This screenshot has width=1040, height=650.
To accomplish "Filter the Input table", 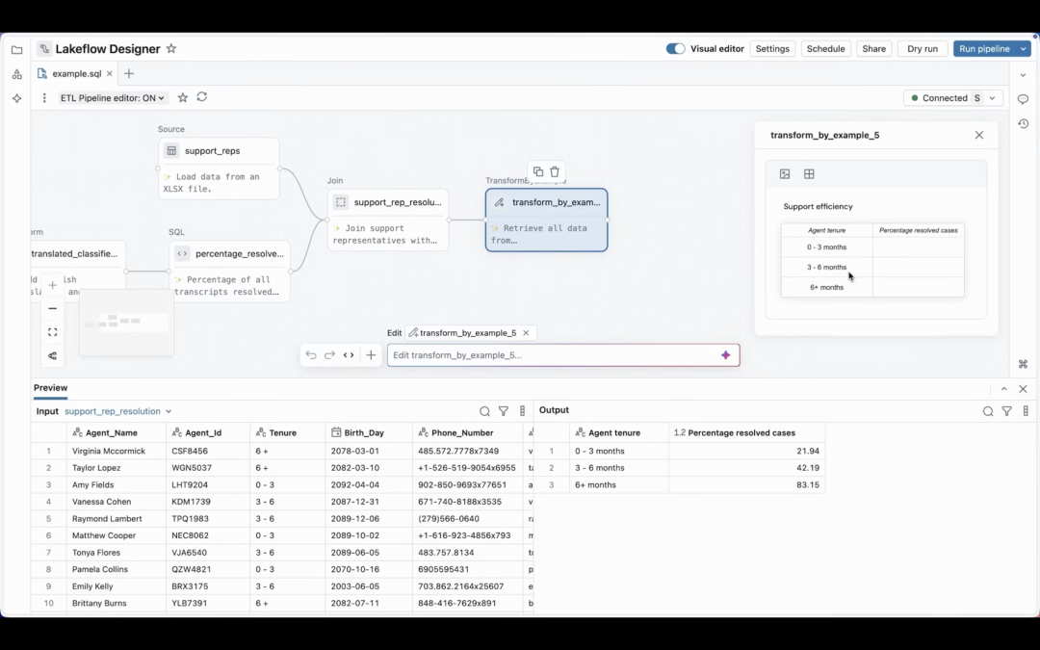I will 504,411.
